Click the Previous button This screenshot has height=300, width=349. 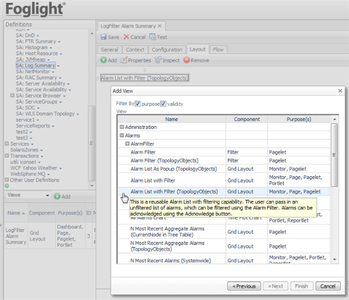[244, 286]
